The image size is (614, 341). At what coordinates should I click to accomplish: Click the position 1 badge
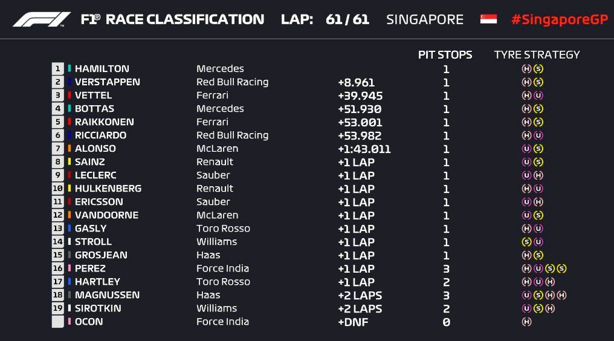click(58, 69)
